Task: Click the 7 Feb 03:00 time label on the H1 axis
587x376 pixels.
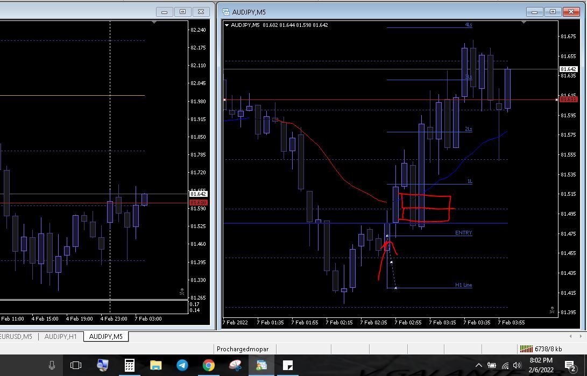Action: click(148, 319)
